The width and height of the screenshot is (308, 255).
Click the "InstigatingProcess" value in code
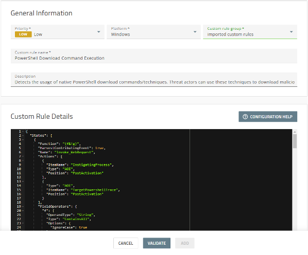[91, 165]
